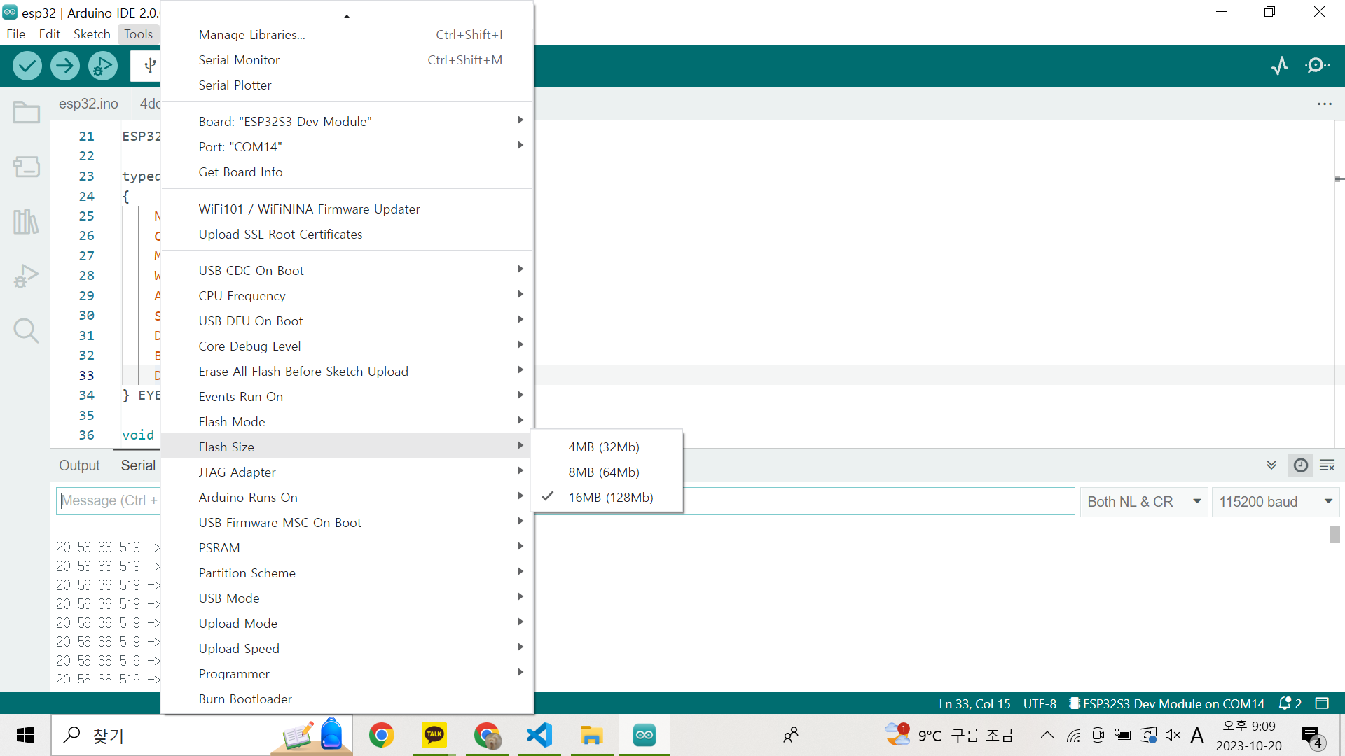Open Visual Studio Code from the taskbar
This screenshot has width=1345, height=756.
click(x=539, y=735)
